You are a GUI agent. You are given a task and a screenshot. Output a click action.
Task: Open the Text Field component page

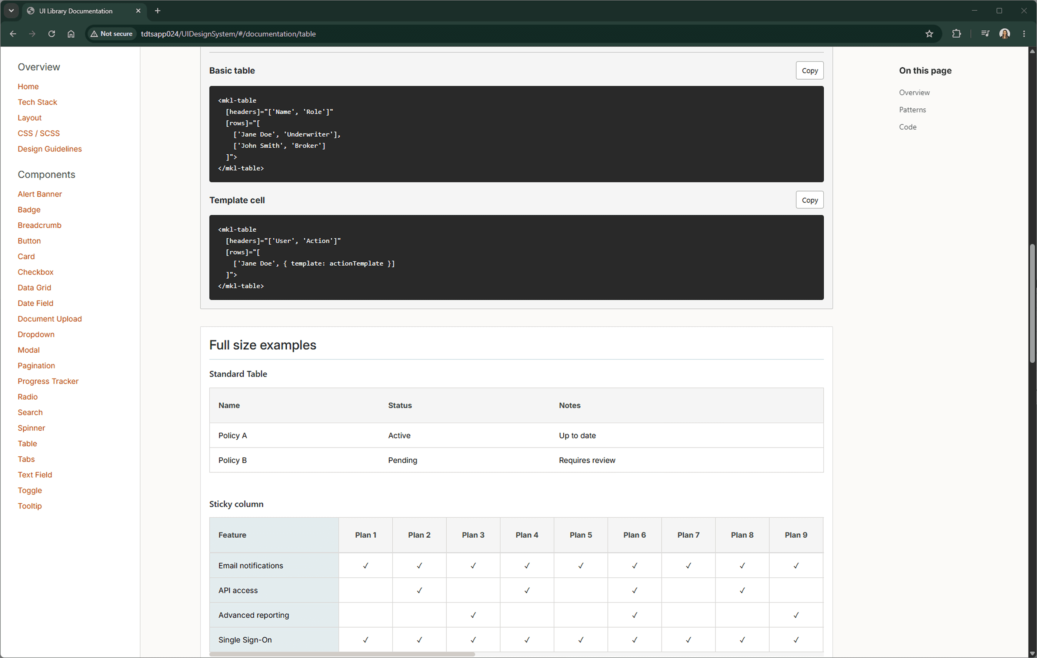tap(35, 475)
